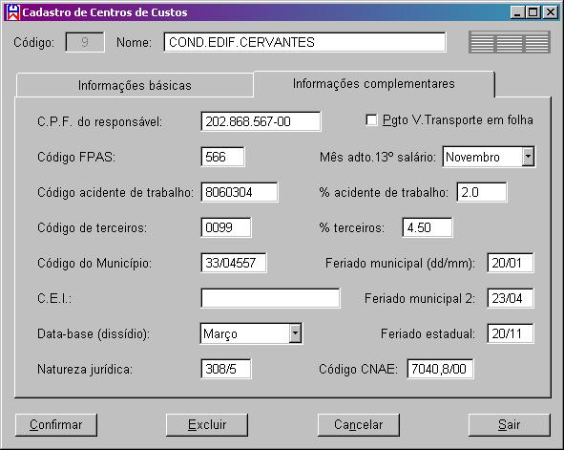Minimize the Cadastro de Centros de Custos window
Image resolution: width=564 pixels, height=450 pixels.
(x=517, y=12)
